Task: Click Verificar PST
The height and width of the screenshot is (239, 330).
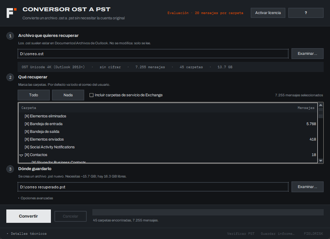Action: tap(241, 233)
